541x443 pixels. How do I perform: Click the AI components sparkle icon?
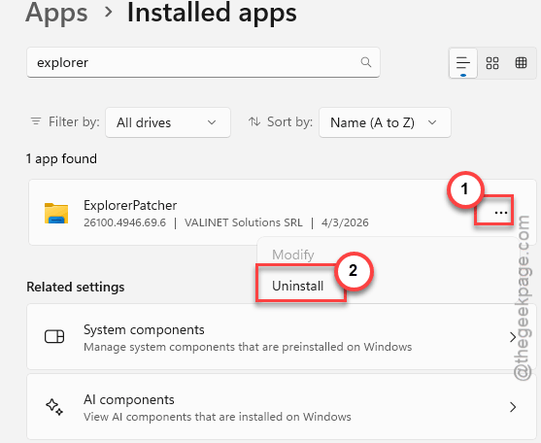54,407
